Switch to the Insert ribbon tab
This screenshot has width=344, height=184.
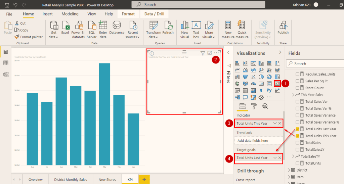tap(48, 14)
